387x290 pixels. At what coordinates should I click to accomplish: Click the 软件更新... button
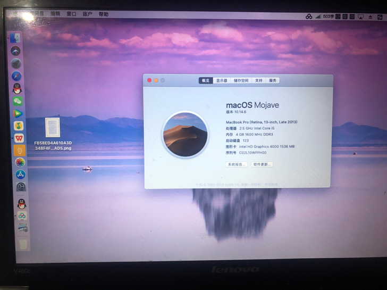point(262,164)
